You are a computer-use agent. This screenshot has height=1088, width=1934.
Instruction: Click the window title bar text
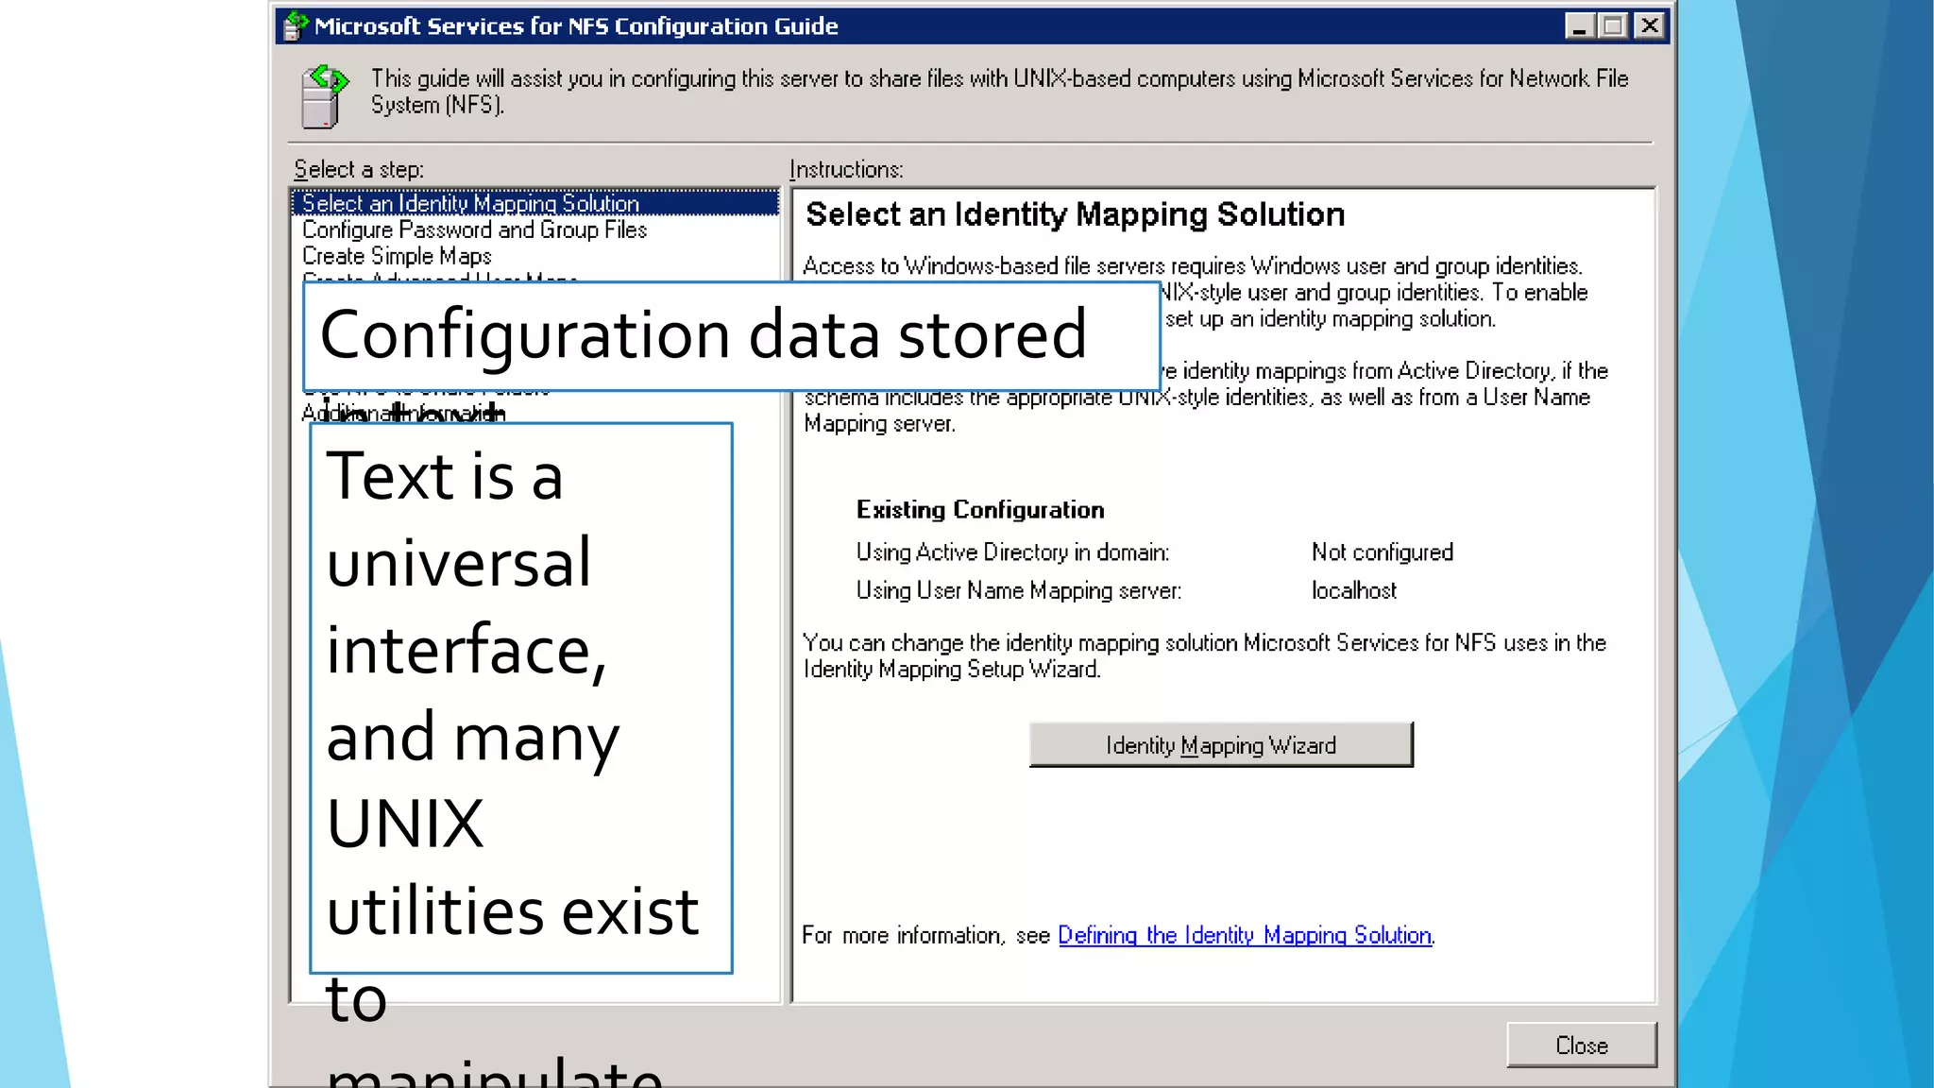[575, 26]
